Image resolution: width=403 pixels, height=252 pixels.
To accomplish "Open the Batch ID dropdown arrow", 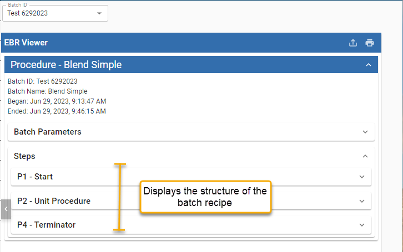I will [x=99, y=13].
